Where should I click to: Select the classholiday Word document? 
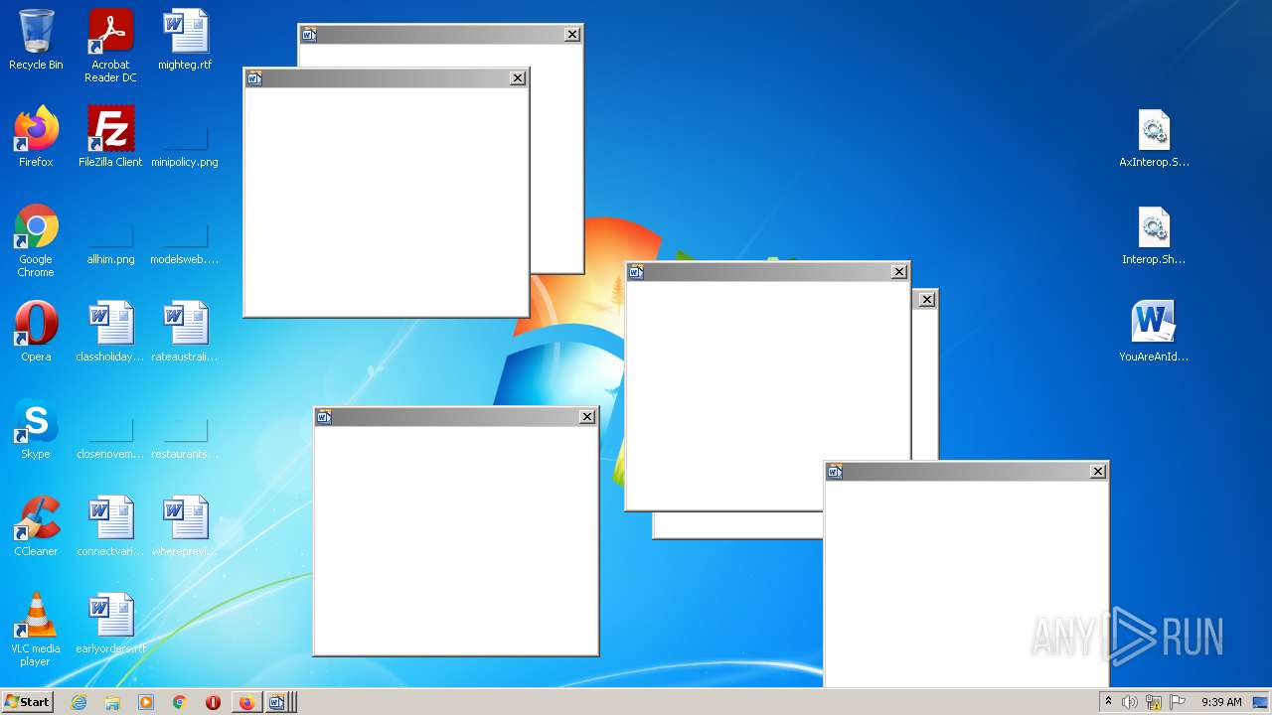point(110,332)
